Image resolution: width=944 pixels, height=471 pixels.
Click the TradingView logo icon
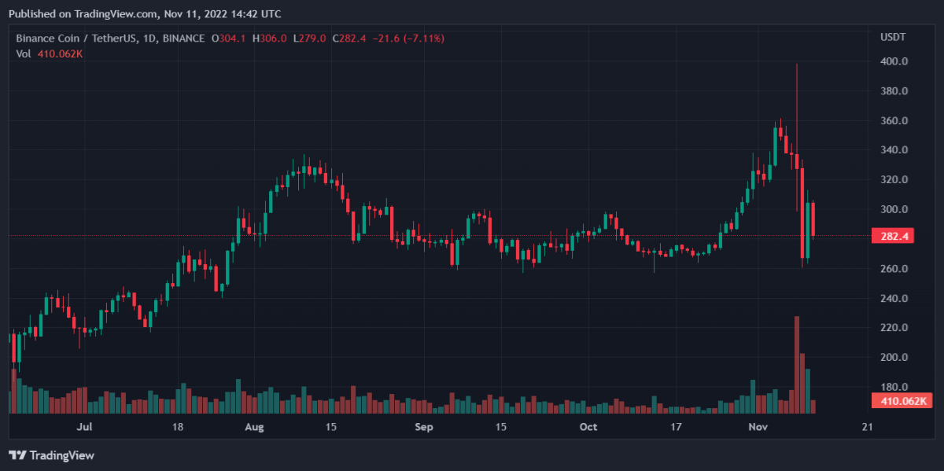[x=17, y=455]
